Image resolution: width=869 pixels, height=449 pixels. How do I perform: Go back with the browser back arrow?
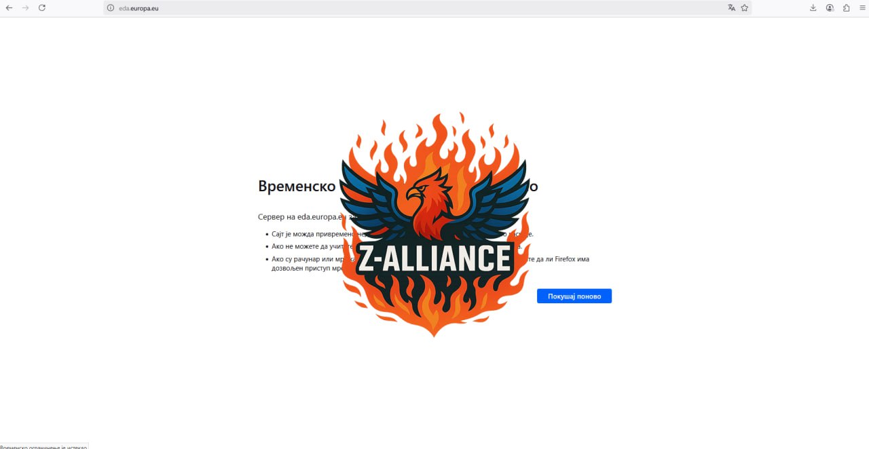point(9,7)
